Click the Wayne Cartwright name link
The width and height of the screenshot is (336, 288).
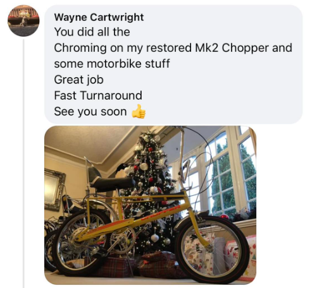pos(99,17)
